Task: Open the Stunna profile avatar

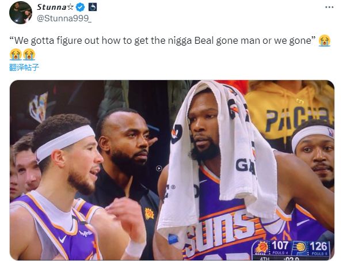Action: tap(21, 13)
